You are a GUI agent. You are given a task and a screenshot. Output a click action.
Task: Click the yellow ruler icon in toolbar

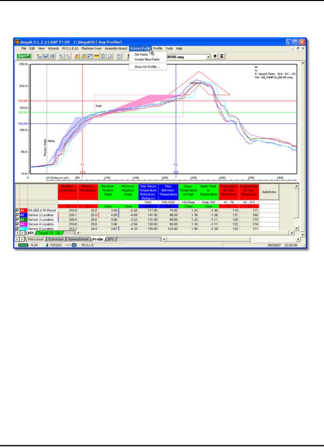[96, 56]
